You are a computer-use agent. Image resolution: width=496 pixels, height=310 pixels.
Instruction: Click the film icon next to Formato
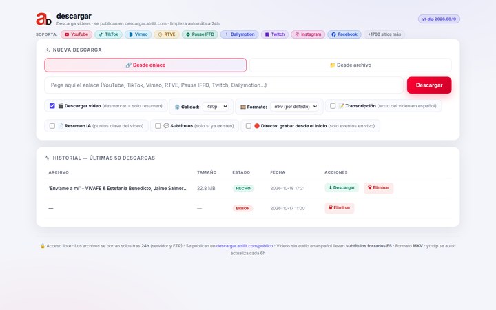(x=243, y=107)
